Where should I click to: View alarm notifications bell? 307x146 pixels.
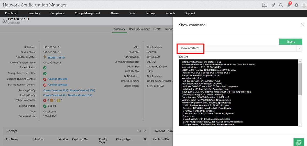tap(289, 5)
